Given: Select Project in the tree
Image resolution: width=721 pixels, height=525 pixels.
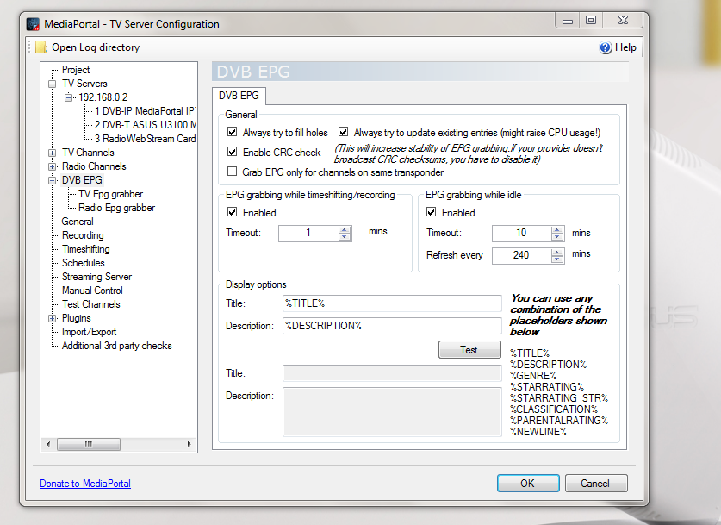Looking at the screenshot, I should coord(76,70).
